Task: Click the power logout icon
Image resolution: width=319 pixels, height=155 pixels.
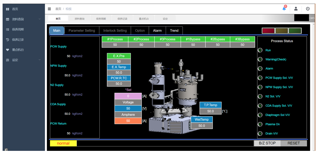Action: (x=308, y=9)
